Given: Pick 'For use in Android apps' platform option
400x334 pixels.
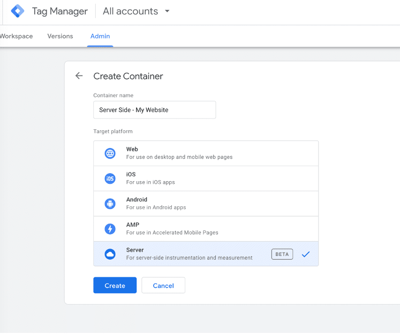Looking at the screenshot, I should (156, 207).
